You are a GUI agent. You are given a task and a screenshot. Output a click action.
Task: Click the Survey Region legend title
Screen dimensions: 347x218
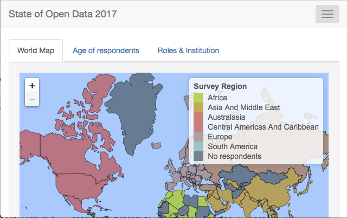pos(220,86)
